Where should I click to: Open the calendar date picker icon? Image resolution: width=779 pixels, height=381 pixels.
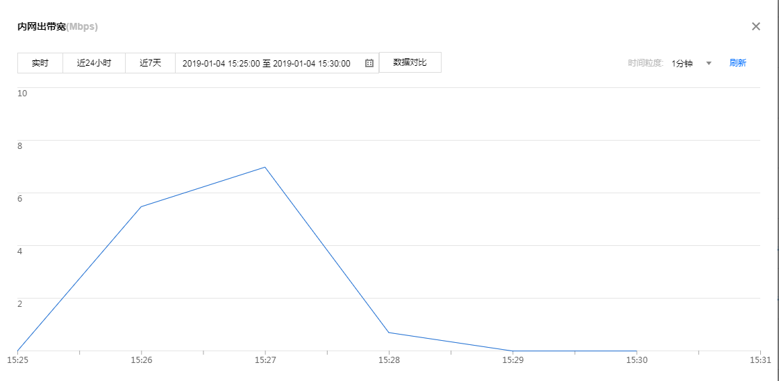click(369, 63)
